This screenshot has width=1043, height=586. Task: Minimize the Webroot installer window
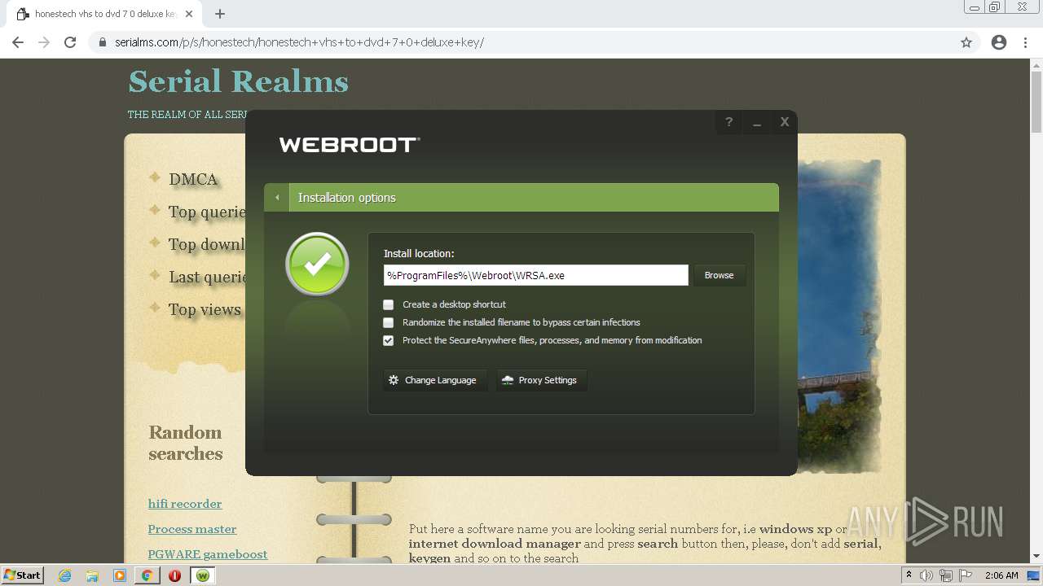click(x=757, y=122)
